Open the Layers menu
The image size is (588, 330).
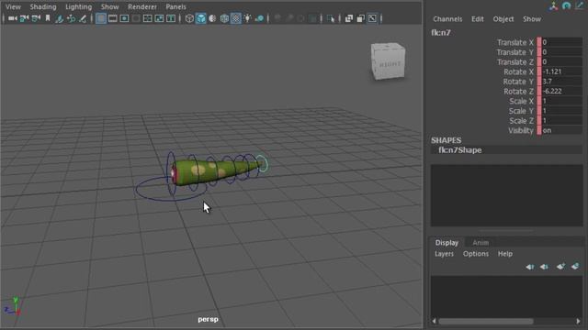[x=444, y=254]
